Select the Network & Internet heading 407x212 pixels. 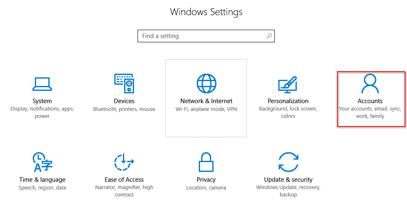pos(206,101)
